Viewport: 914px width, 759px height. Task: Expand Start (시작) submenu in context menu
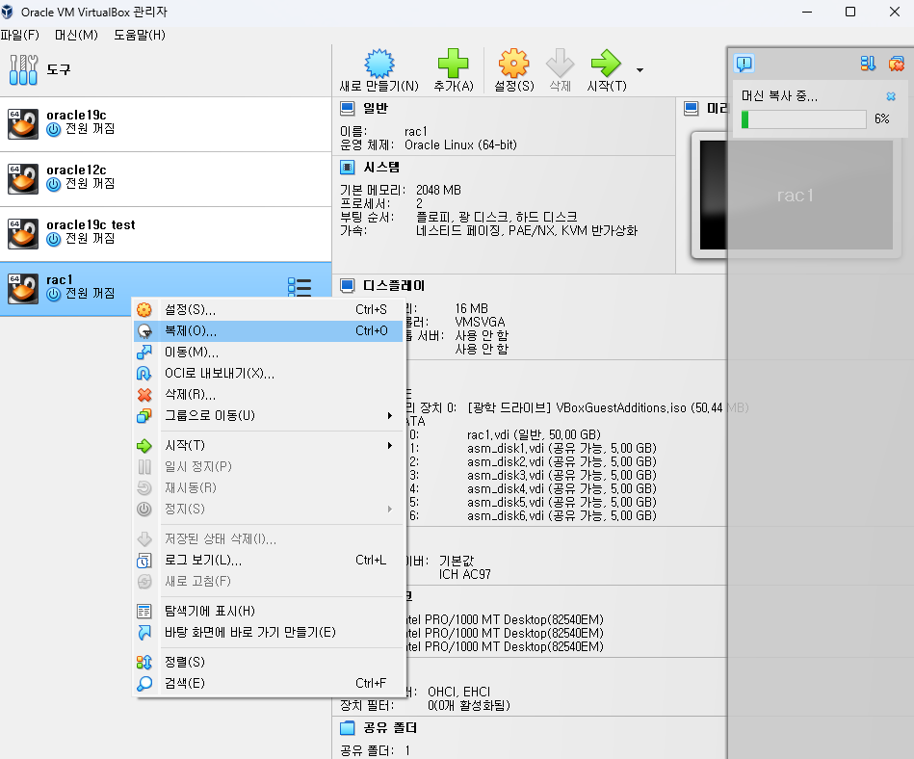pyautogui.click(x=268, y=445)
